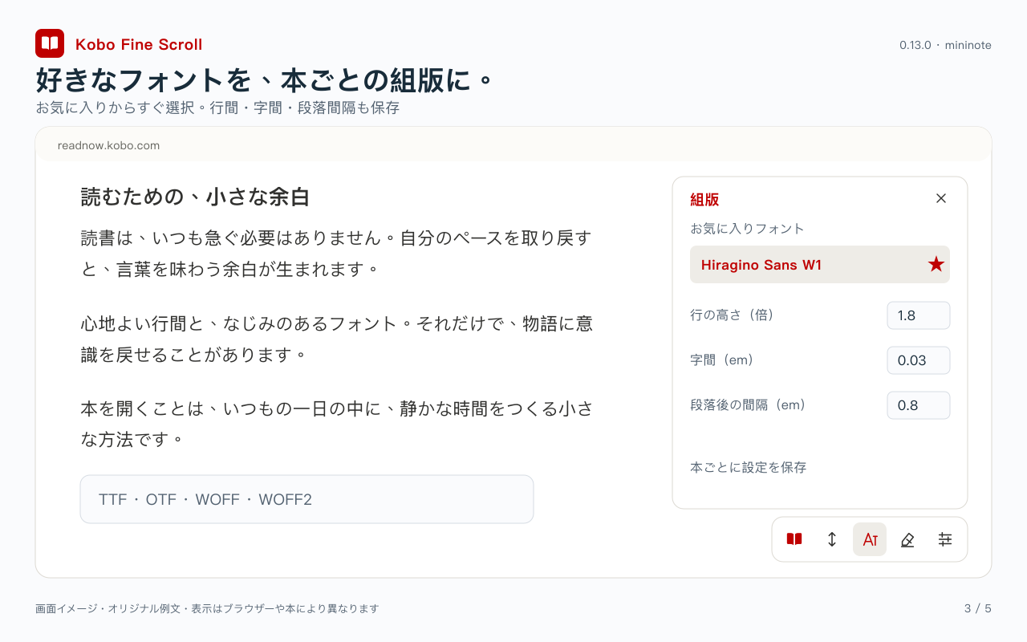Click the 段落後の間隔 value field 0.8
Viewport: 1027px width, 642px height.
point(919,405)
